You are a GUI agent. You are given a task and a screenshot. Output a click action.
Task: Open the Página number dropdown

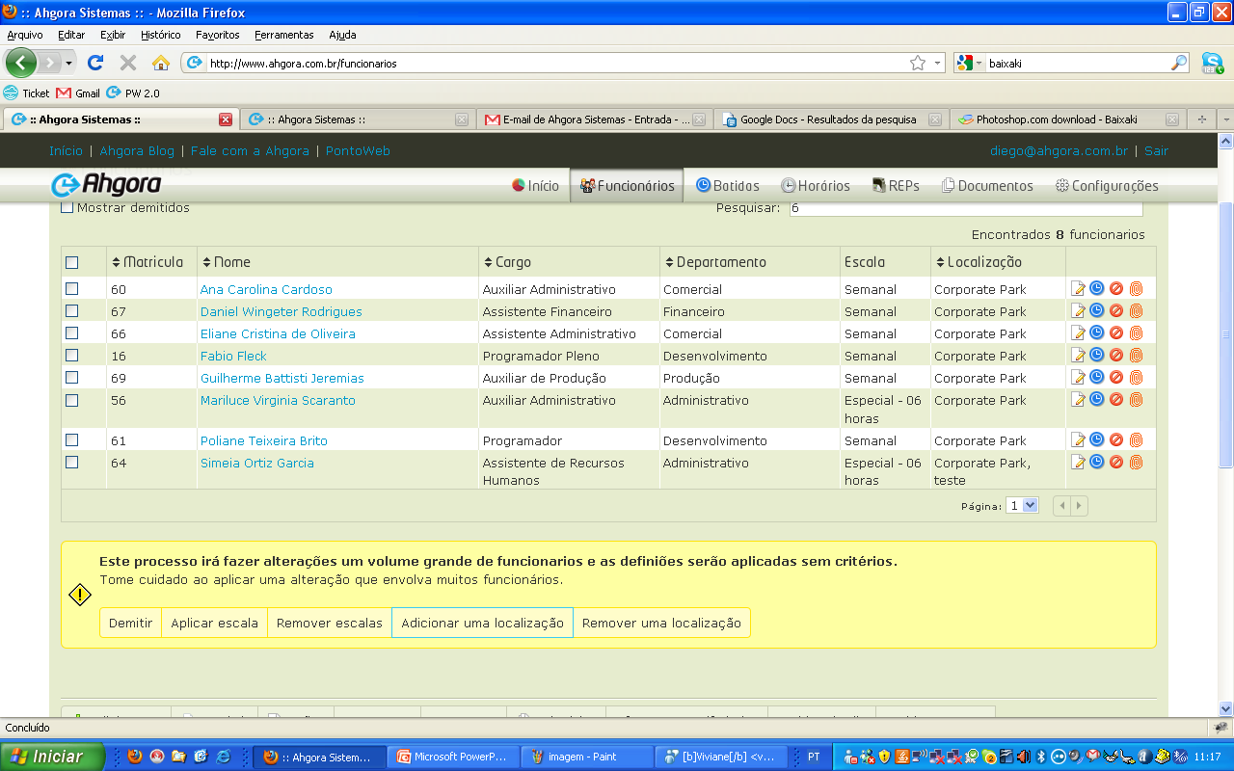pyautogui.click(x=1022, y=505)
